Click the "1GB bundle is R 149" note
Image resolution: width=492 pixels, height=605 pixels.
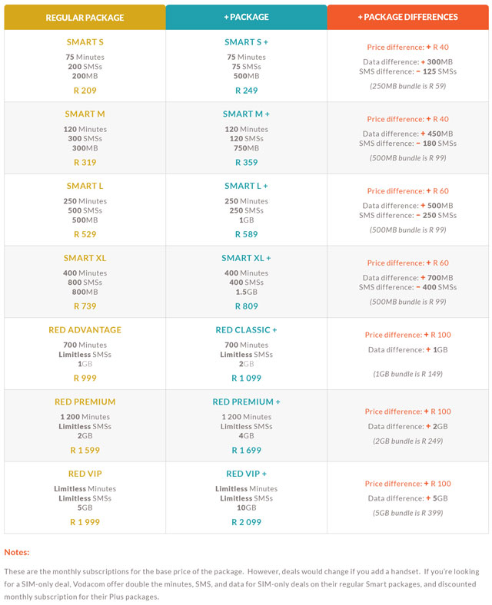point(407,374)
